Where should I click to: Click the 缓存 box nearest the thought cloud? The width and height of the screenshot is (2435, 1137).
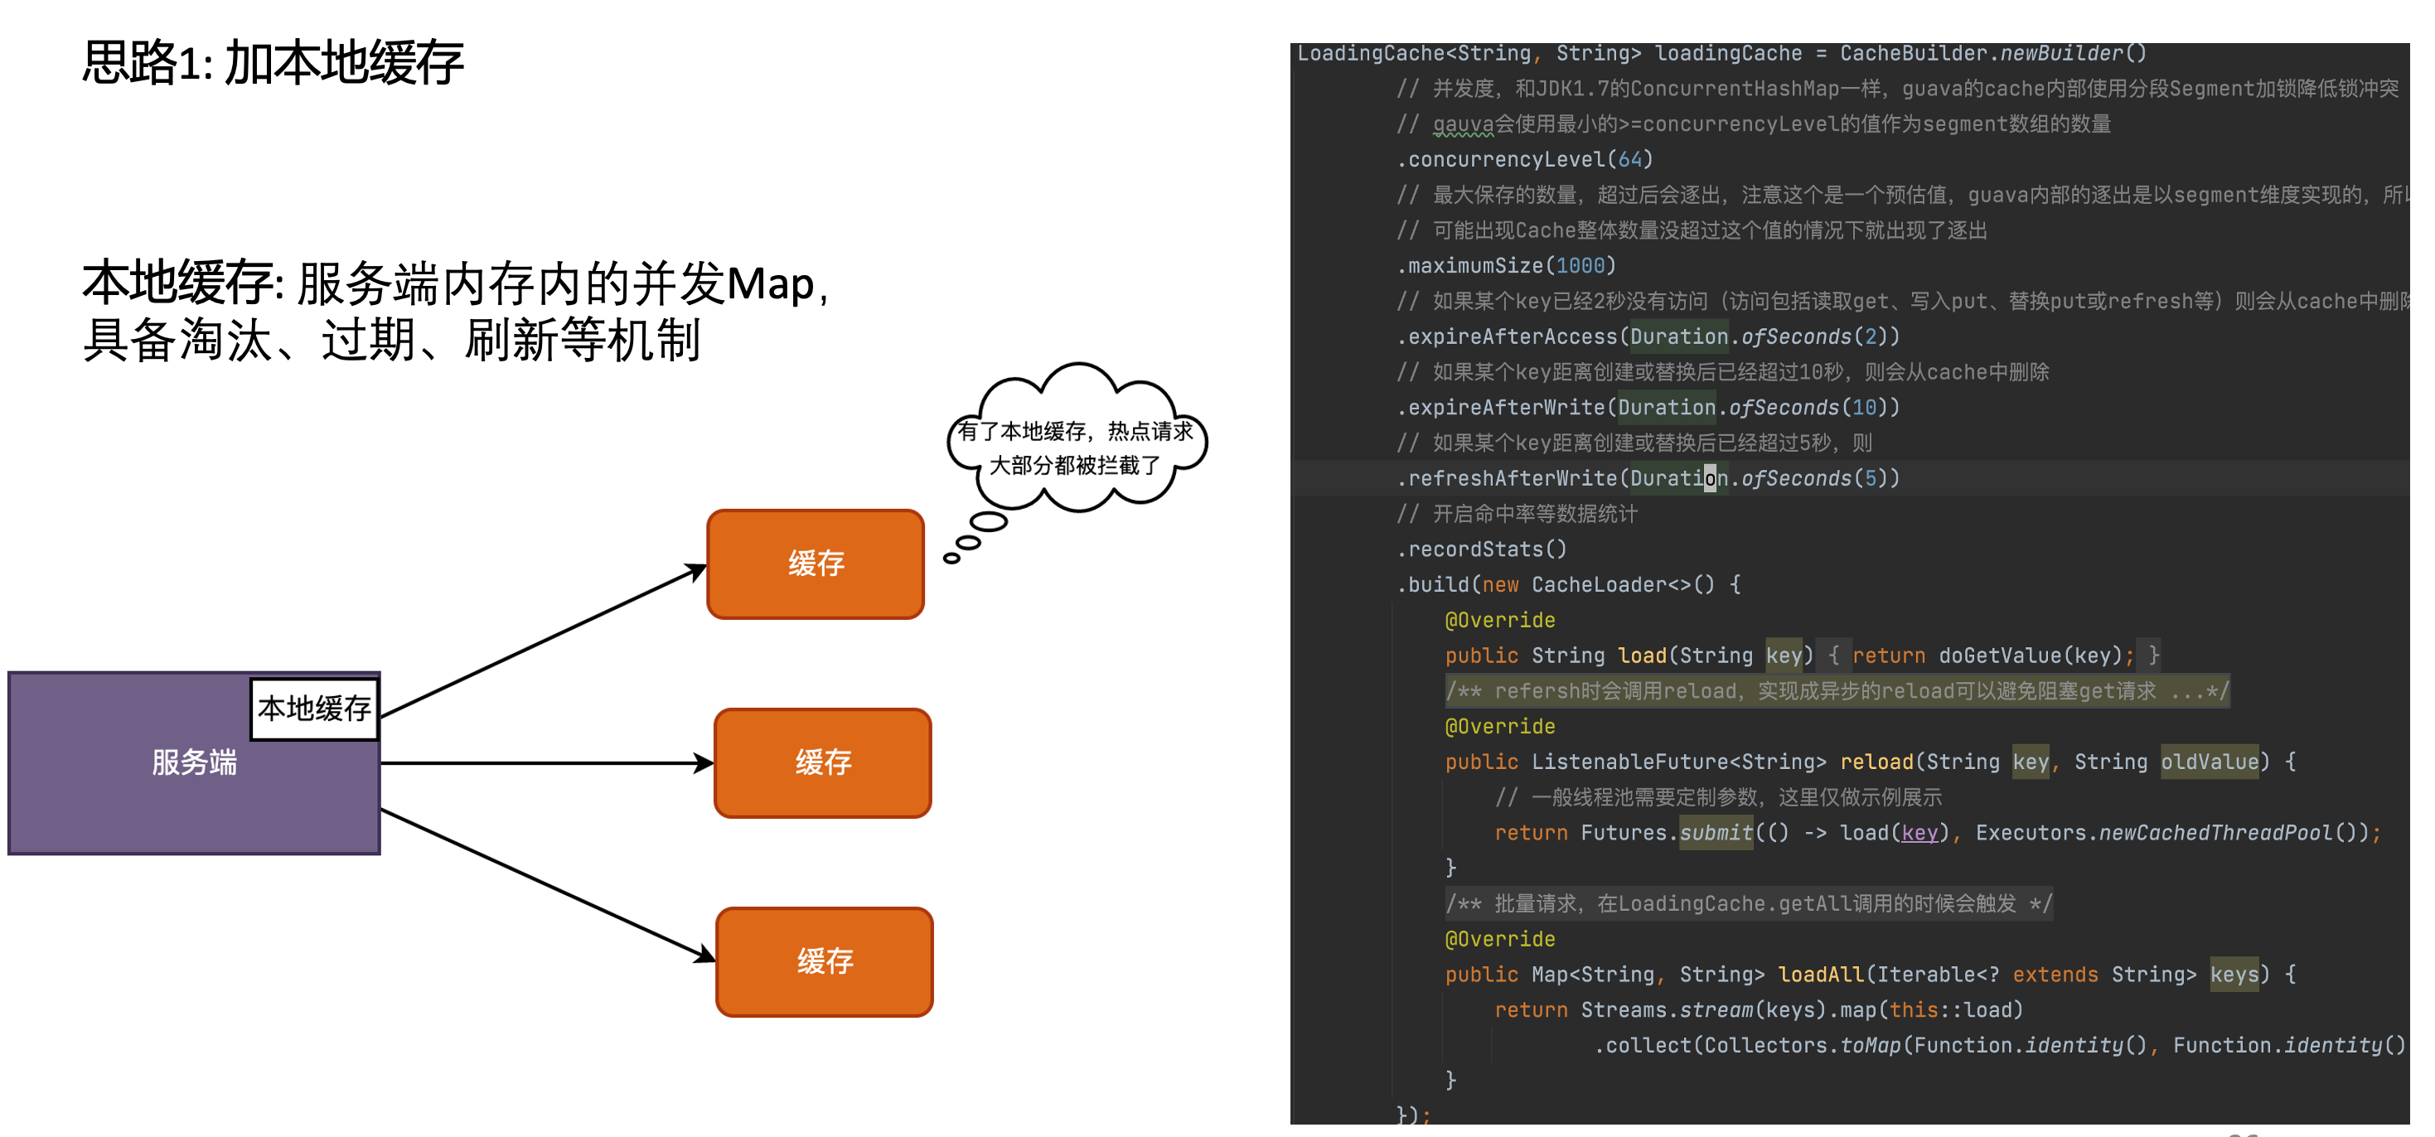pos(815,564)
